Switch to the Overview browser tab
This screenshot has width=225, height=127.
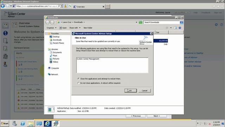(x=88, y=7)
